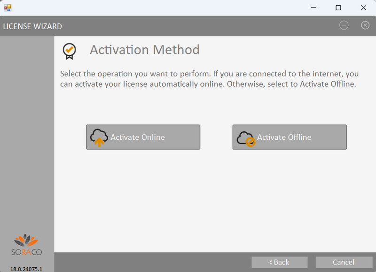Go back with the < Back button

pos(279,262)
